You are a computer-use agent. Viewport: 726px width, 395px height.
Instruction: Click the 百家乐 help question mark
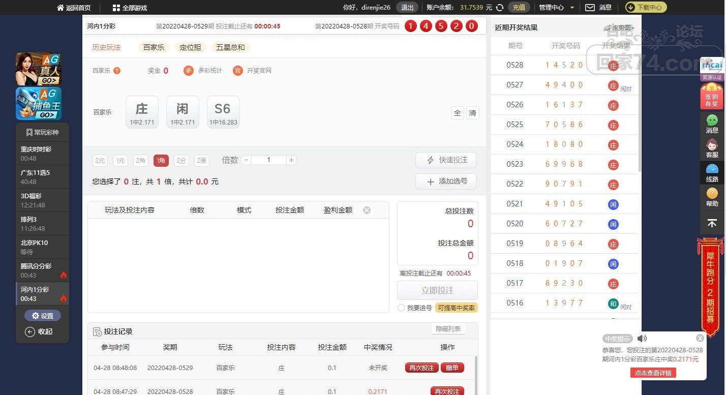117,71
